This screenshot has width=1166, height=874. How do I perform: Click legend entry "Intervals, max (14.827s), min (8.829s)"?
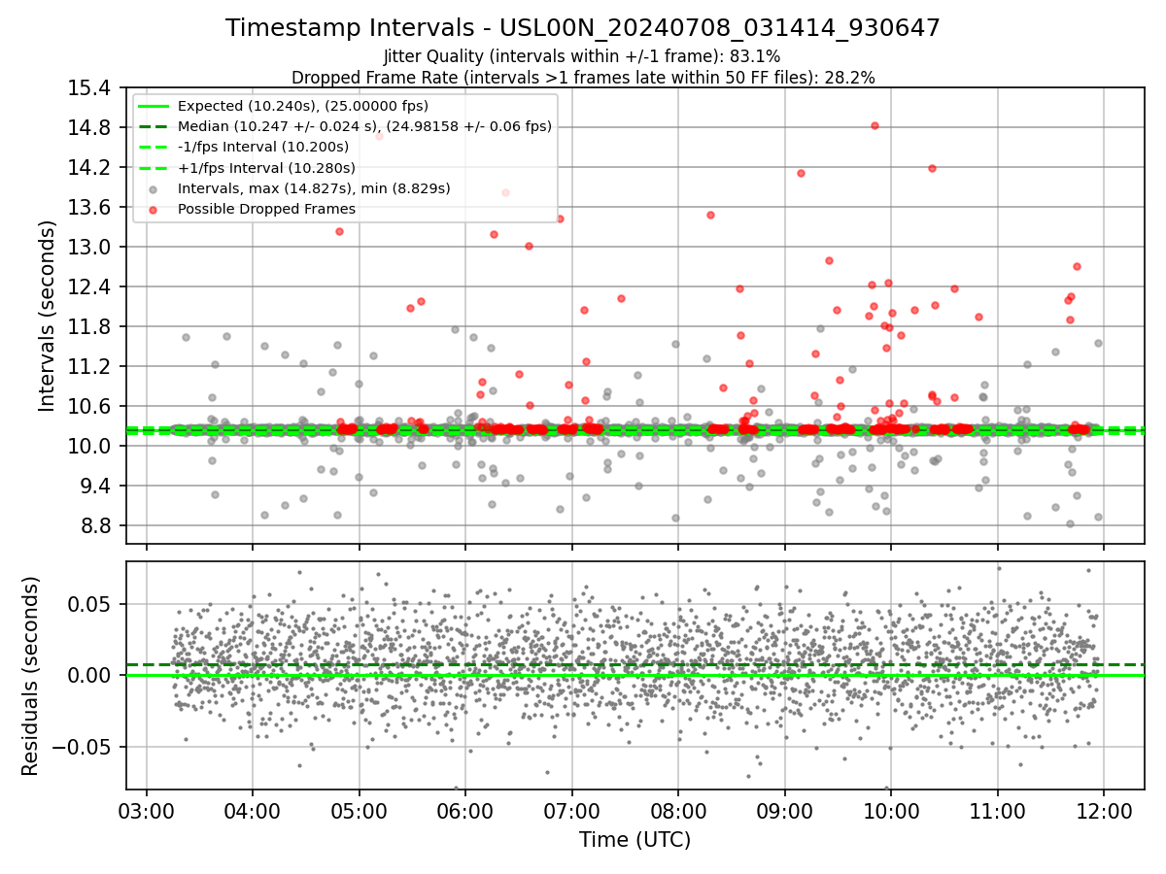pyautogui.click(x=314, y=188)
